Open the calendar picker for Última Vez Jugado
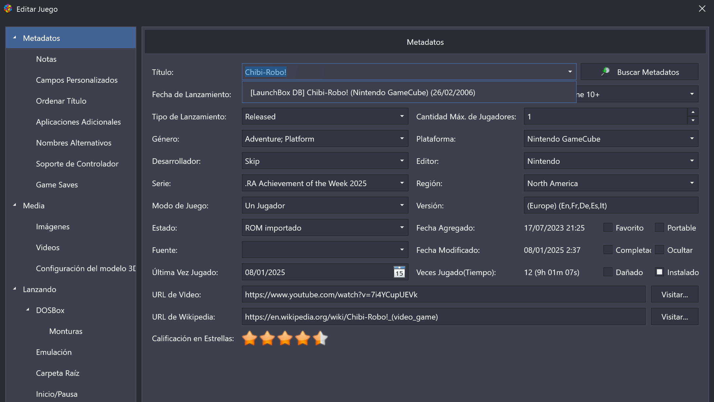Viewport: 714px width, 402px height. coord(399,272)
